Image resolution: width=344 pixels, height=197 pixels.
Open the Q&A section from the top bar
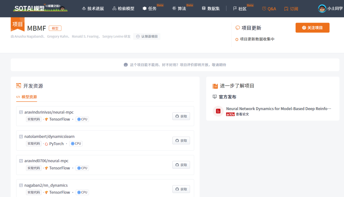(x=269, y=9)
